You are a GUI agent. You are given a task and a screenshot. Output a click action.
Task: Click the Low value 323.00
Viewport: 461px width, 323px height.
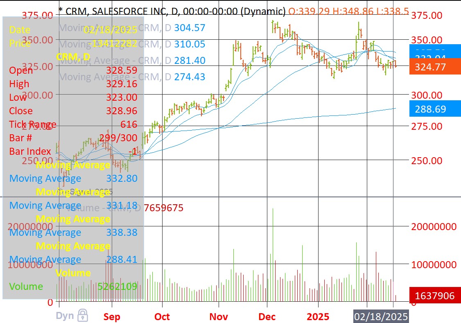(x=122, y=97)
